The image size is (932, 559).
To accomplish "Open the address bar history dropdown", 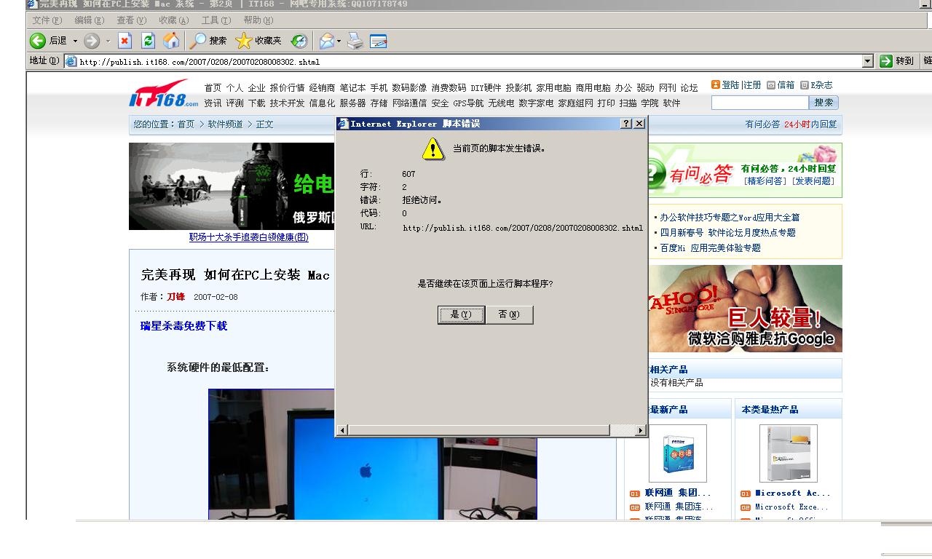I will [867, 61].
